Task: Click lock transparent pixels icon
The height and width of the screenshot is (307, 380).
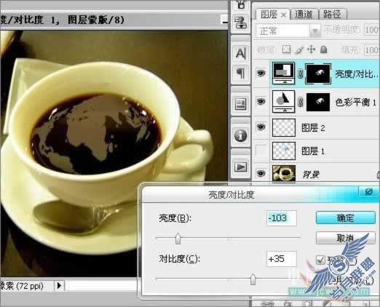Action: (286, 49)
